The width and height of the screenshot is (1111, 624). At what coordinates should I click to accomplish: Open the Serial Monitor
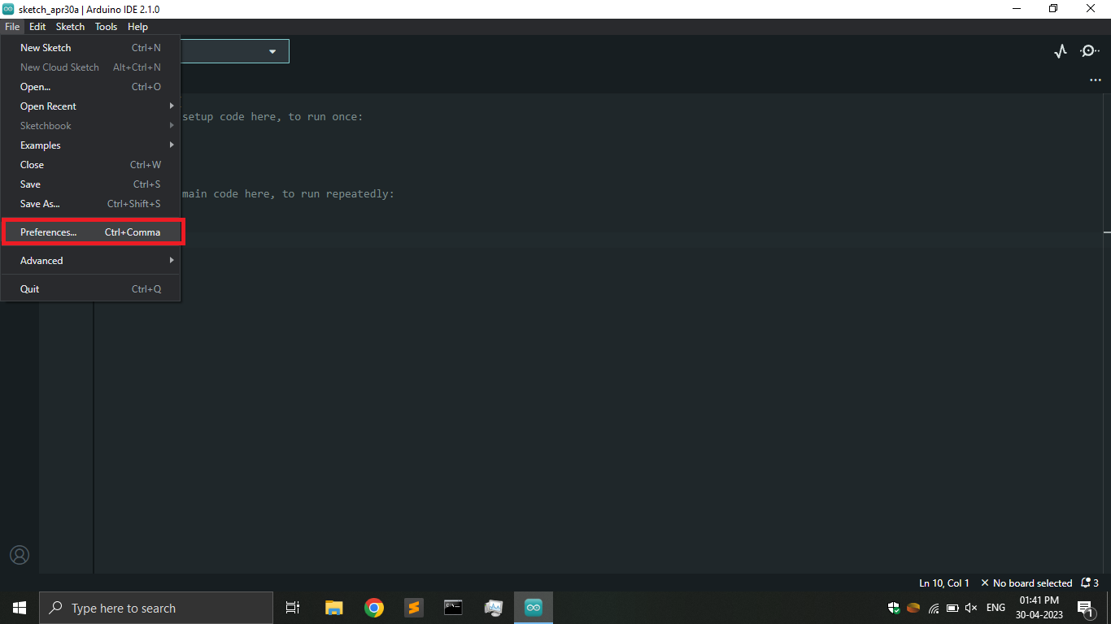(x=1090, y=50)
